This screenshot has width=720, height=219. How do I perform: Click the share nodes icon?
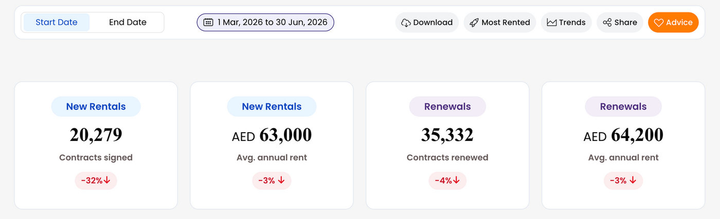tap(607, 23)
